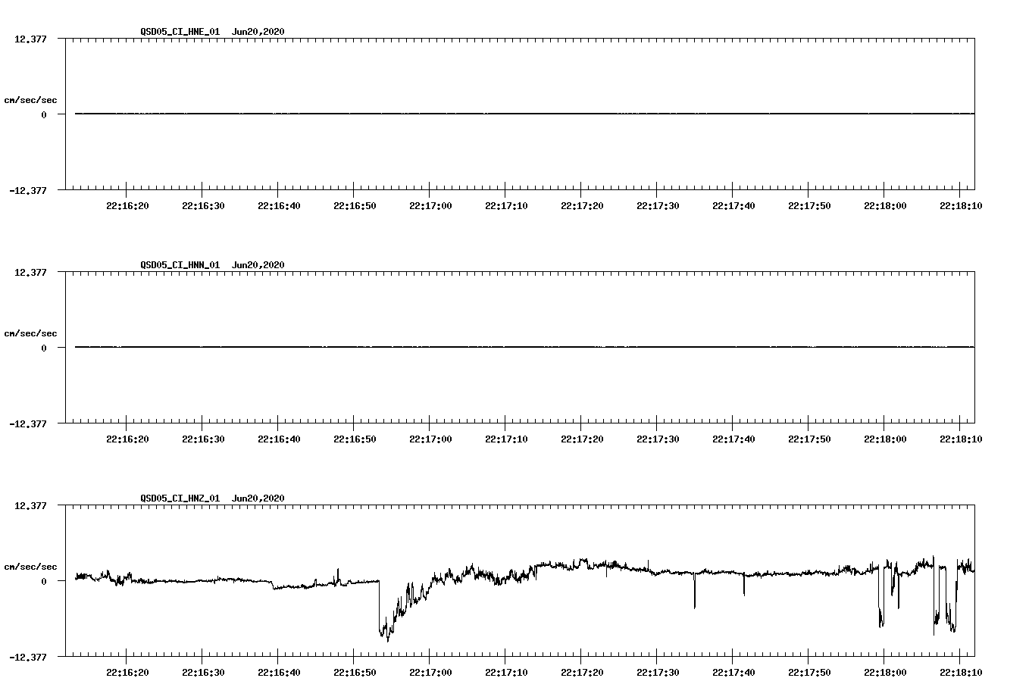Click 22:16:50 time label under HNZ plot
This screenshot has height=700, width=1029.
(x=355, y=673)
